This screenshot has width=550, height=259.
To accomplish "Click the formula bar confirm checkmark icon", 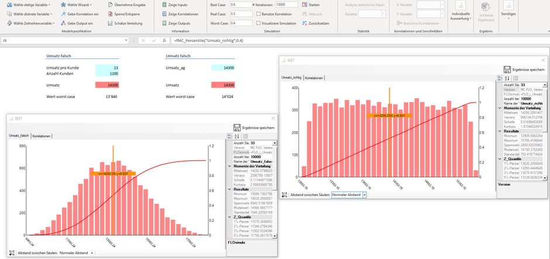I will (x=154, y=41).
